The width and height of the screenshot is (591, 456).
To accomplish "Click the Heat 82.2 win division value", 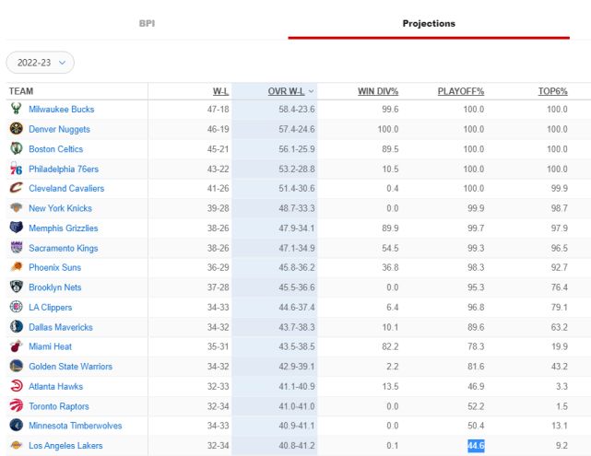I will [390, 346].
